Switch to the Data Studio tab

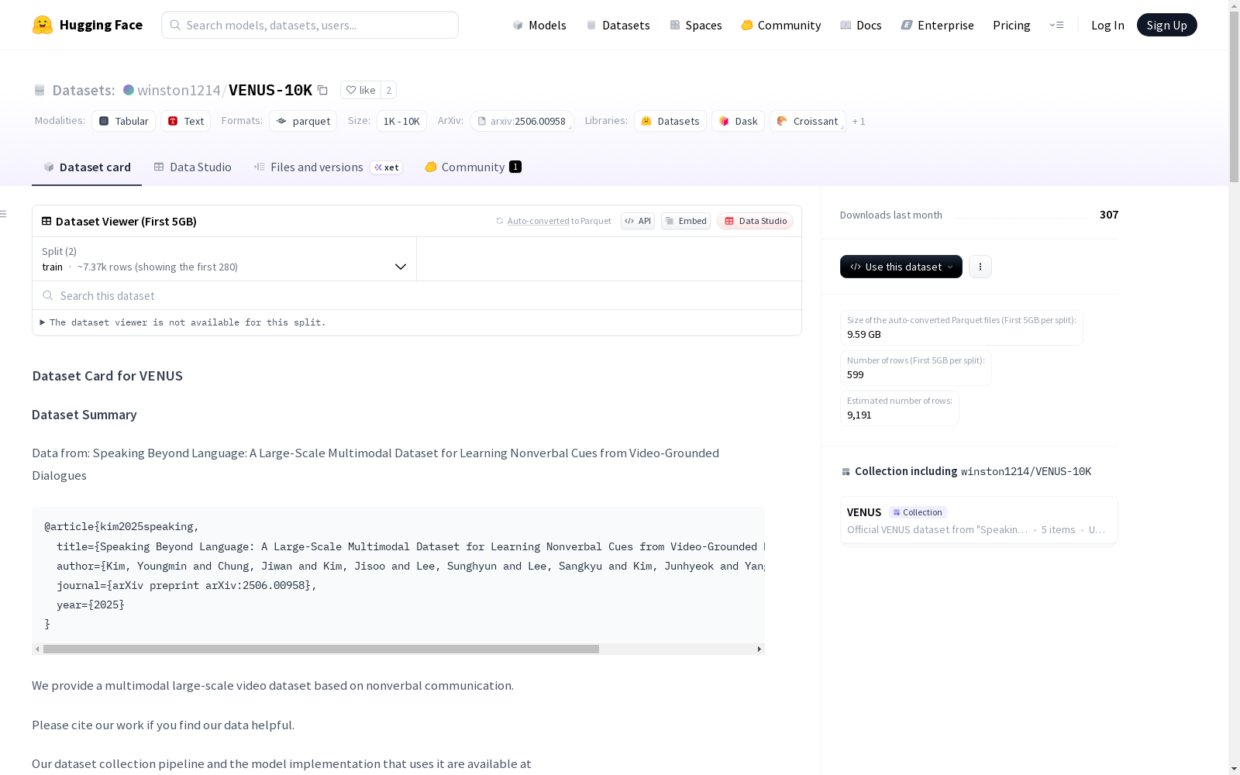[x=192, y=167]
